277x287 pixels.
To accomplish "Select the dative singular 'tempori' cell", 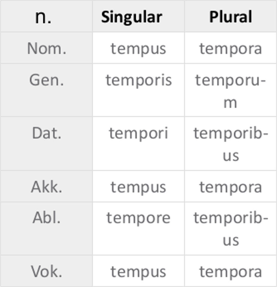I will click(138, 133).
